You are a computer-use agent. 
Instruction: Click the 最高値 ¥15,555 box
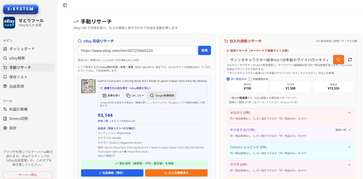(x=334, y=87)
